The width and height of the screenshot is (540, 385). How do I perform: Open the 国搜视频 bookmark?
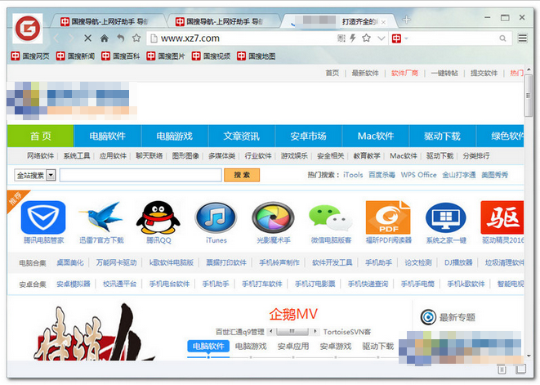click(211, 56)
